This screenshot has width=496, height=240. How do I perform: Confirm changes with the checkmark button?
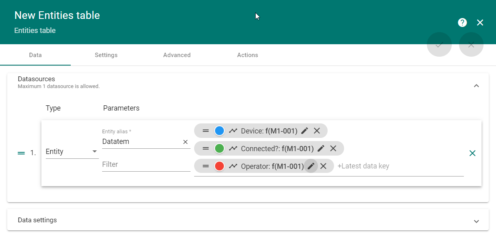(439, 44)
